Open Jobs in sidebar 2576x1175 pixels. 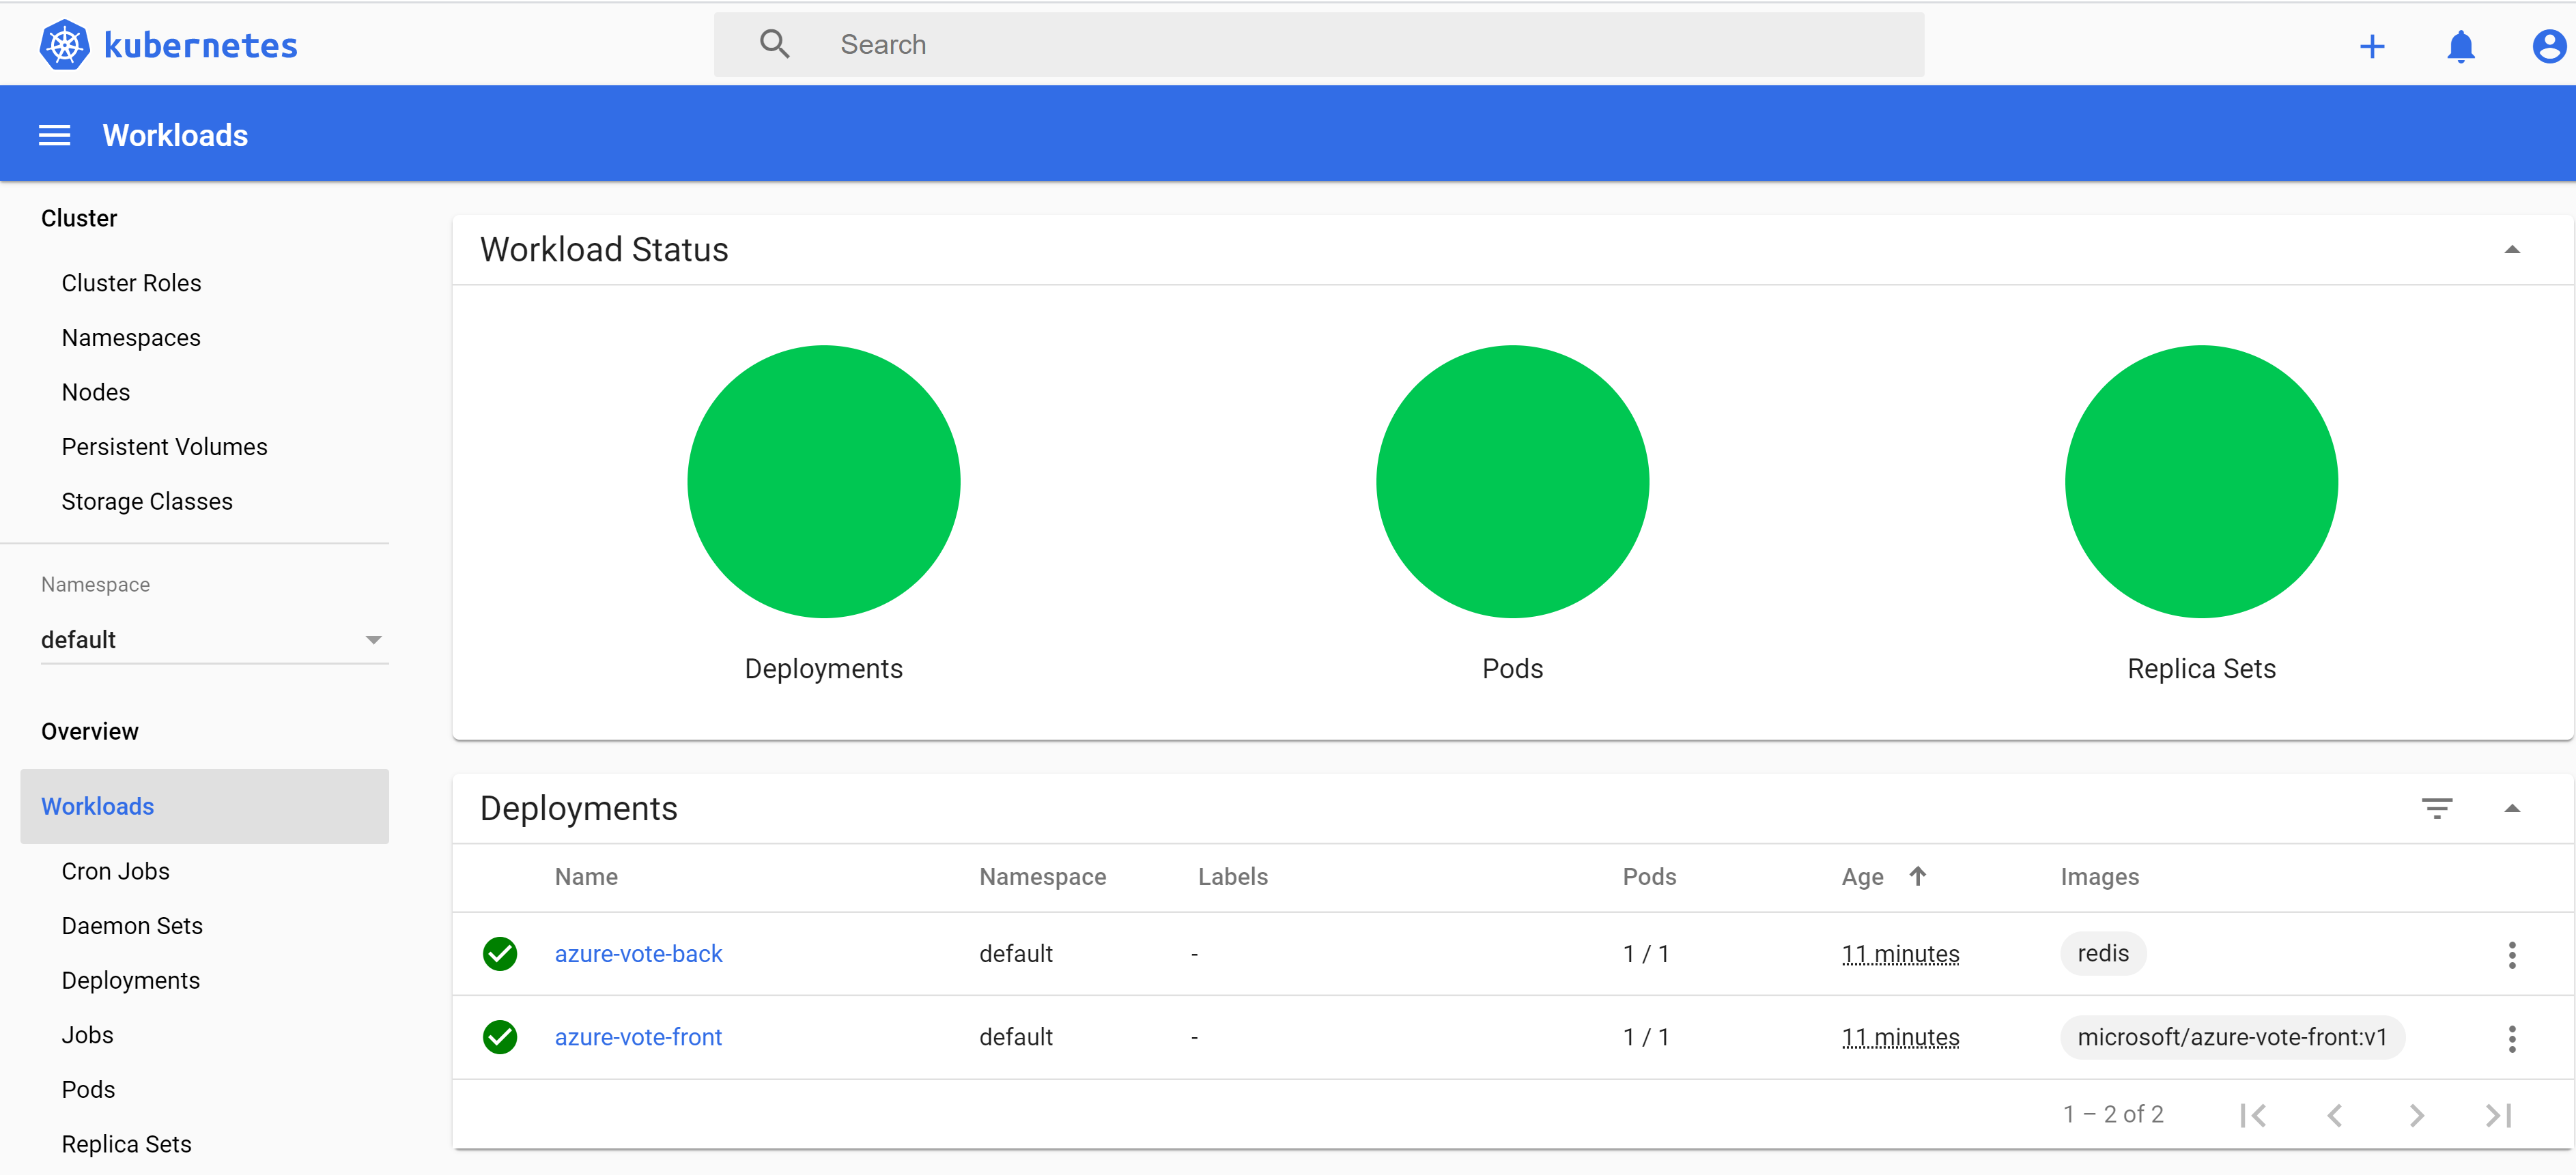(x=87, y=1035)
